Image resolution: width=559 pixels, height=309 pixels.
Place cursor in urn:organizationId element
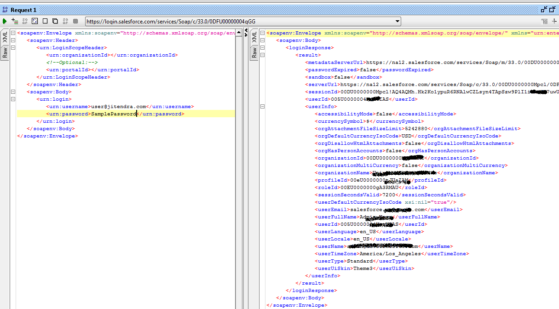coord(112,55)
